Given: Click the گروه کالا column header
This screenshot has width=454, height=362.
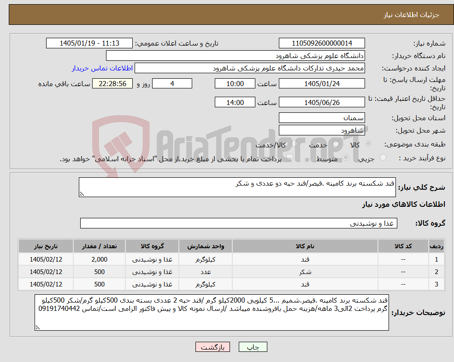Looking at the screenshot, I should point(152,246).
